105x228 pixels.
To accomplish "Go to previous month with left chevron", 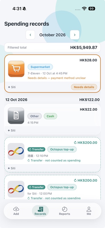I will pos(30,35).
